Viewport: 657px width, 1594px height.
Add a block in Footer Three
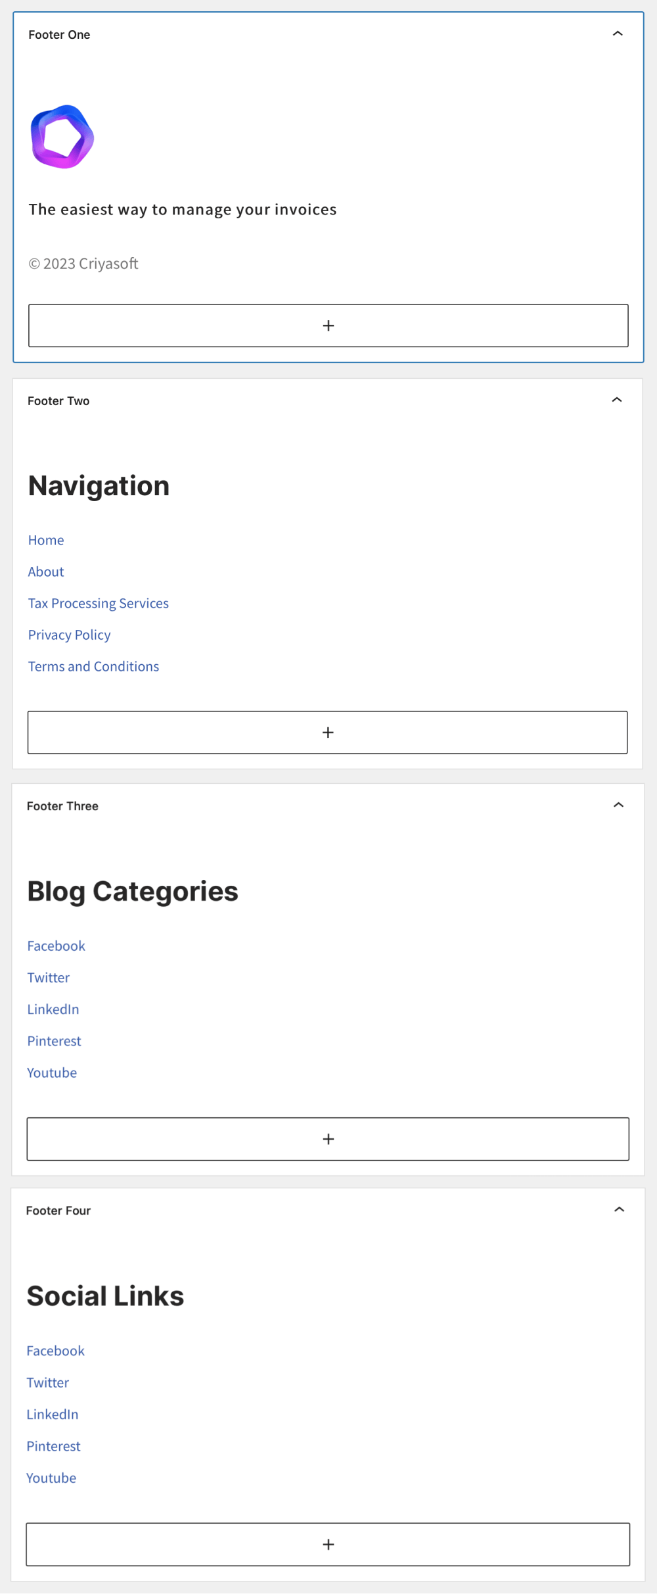point(328,1138)
